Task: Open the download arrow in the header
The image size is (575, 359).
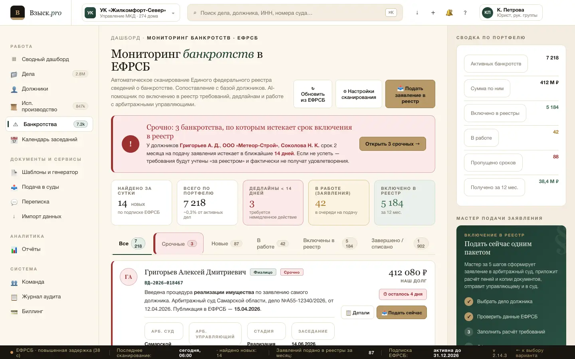Action: [x=417, y=13]
